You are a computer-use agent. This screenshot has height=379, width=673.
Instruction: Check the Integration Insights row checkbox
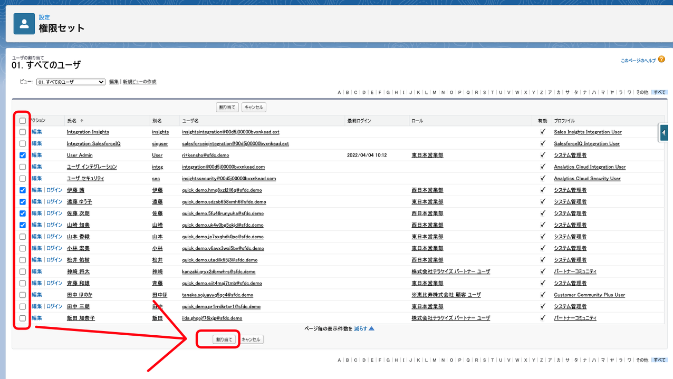[23, 132]
